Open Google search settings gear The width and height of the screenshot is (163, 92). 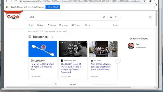click(x=151, y=17)
